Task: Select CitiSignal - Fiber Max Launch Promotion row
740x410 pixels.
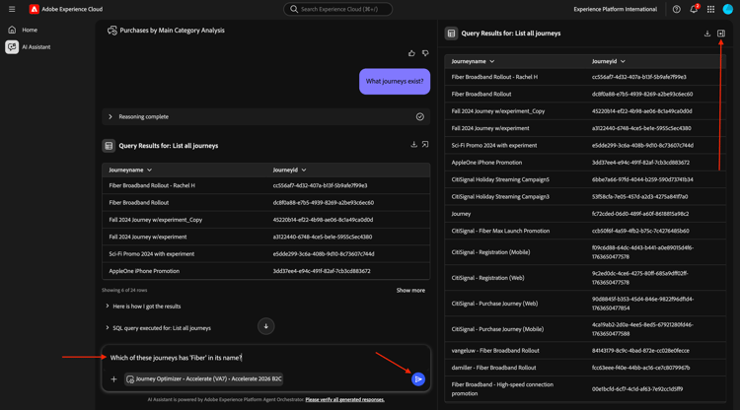Action: tap(585, 231)
